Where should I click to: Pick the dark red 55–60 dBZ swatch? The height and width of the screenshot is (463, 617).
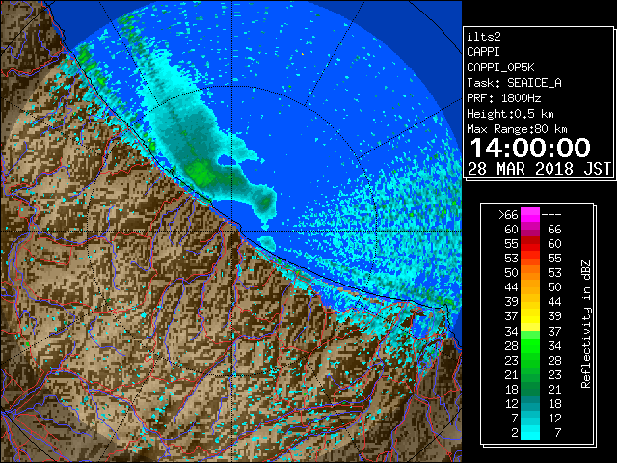[530, 244]
